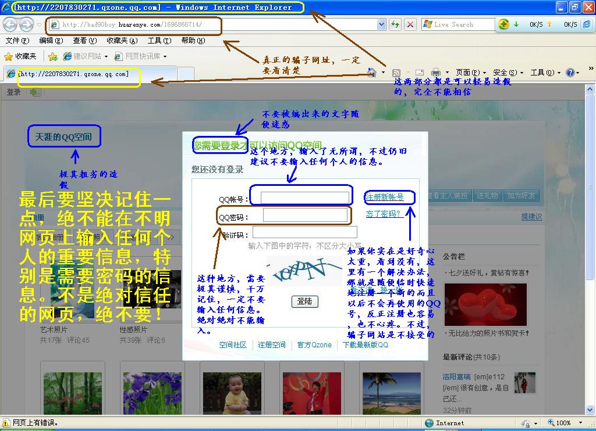Click the captcha image
Image resolution: width=596 pixels, height=431 pixels.
coord(304,271)
